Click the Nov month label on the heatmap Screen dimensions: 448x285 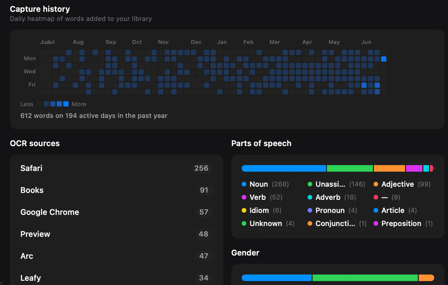pyautogui.click(x=163, y=42)
